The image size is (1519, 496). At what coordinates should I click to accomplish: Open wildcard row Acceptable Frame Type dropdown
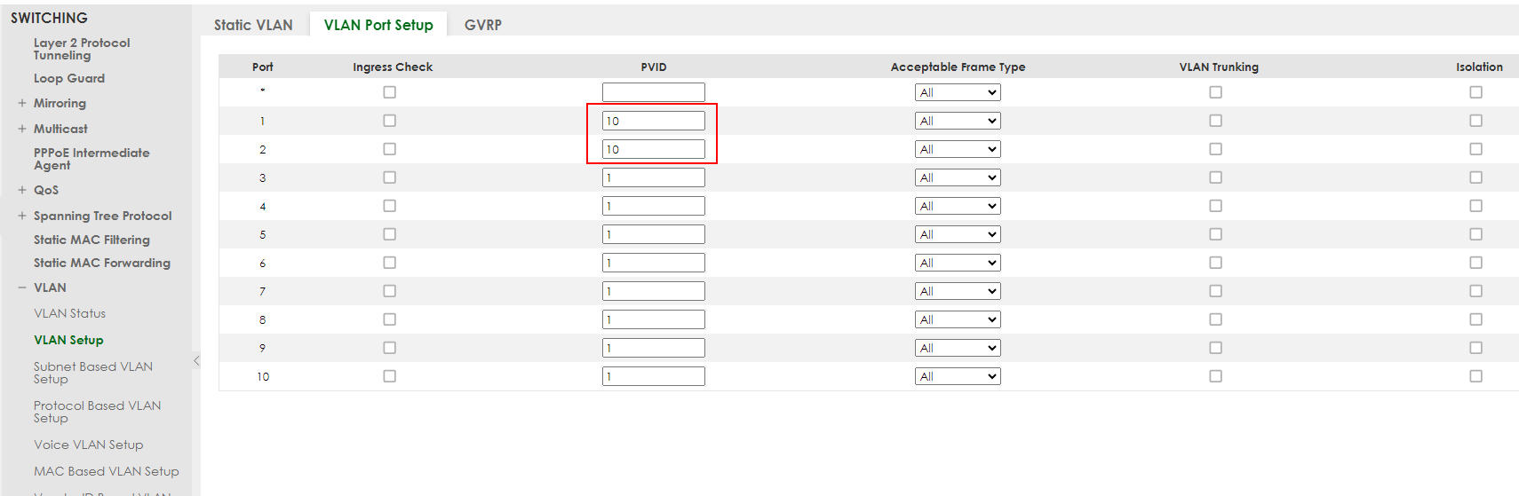tap(958, 92)
